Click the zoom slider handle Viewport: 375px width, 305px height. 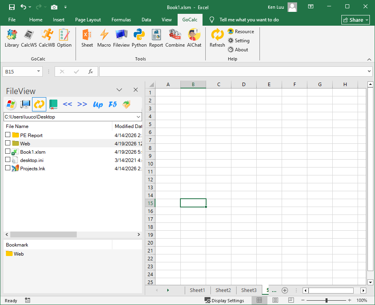[x=326, y=300]
